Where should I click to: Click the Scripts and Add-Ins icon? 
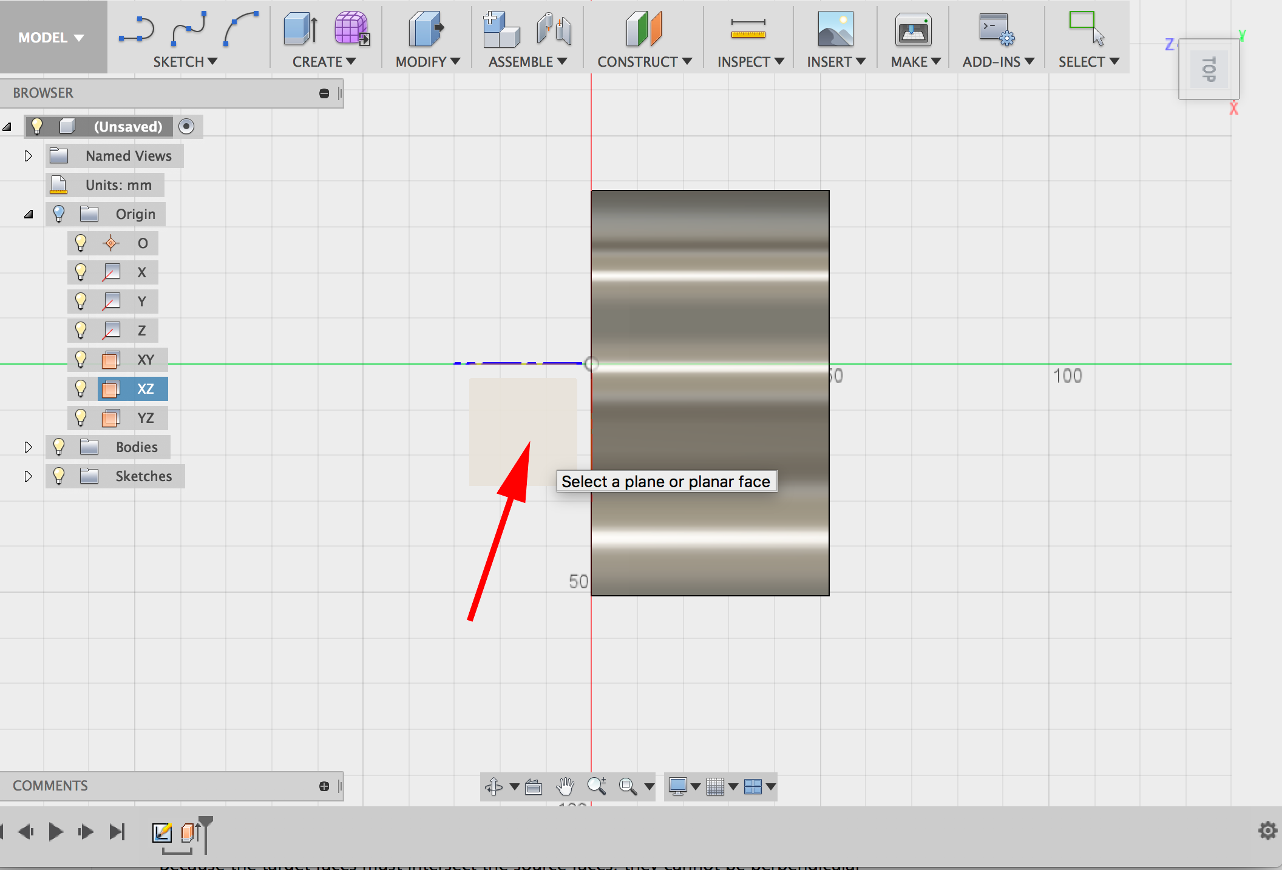click(996, 29)
